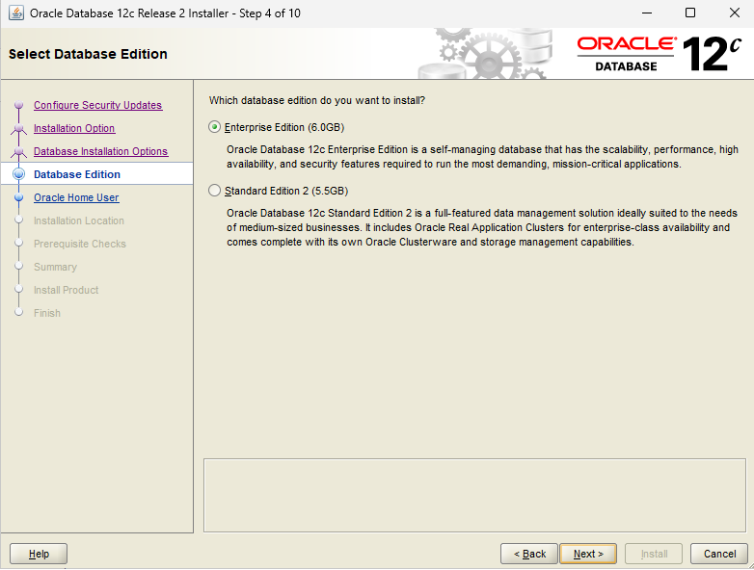Choose the Standard Edition 2 radio button
754x570 pixels.
pyautogui.click(x=214, y=191)
